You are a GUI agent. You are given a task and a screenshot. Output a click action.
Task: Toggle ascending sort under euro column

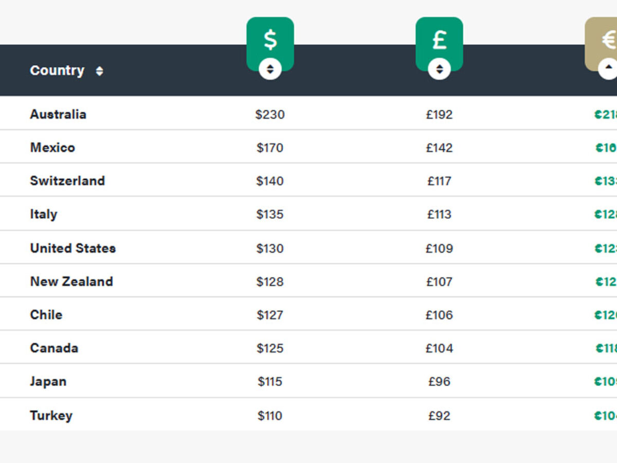click(x=608, y=69)
